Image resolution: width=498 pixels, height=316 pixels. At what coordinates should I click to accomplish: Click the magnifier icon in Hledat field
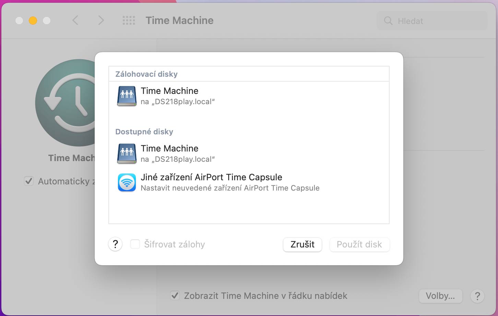tap(388, 21)
